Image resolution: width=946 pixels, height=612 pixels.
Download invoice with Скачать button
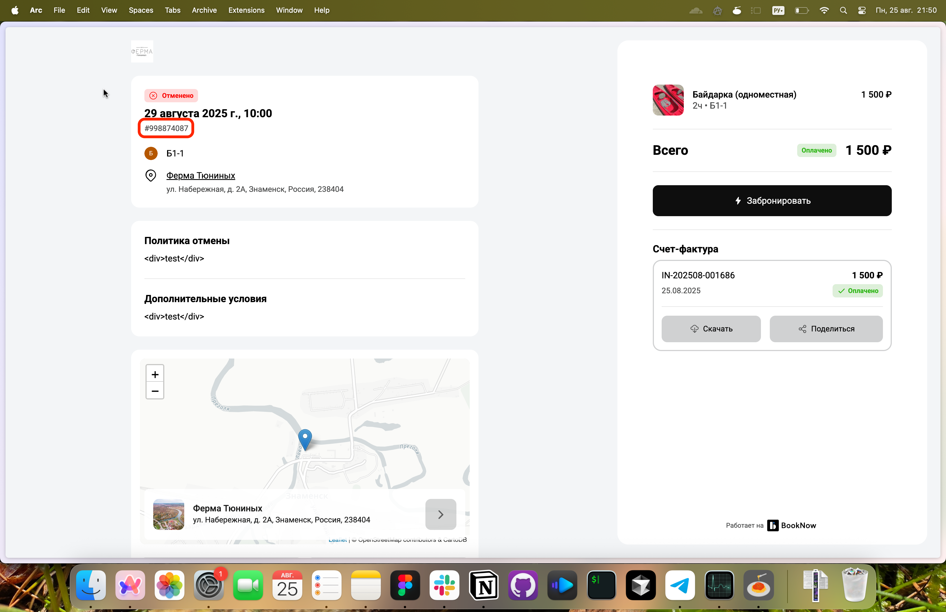coord(711,329)
